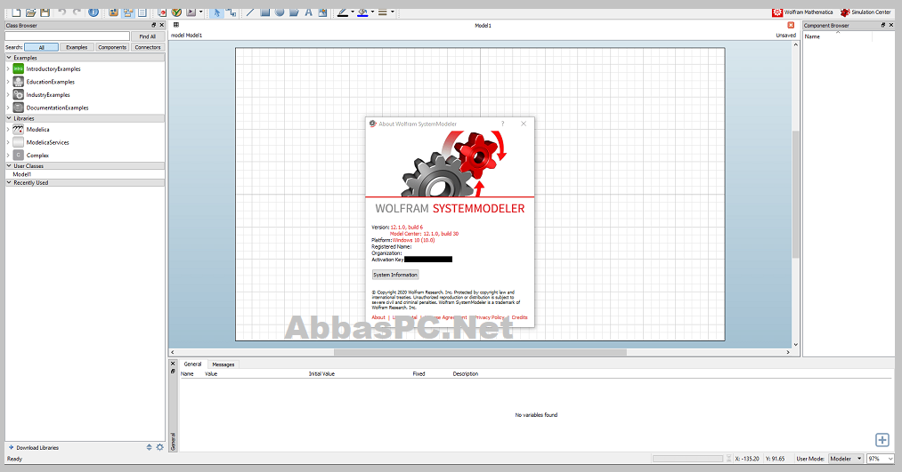Open the About link in the dialog
Screen dimensions: 902x472
click(x=378, y=317)
